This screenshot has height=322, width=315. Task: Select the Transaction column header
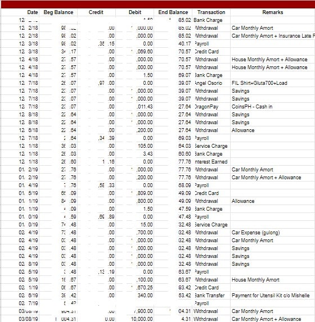pyautogui.click(x=211, y=12)
